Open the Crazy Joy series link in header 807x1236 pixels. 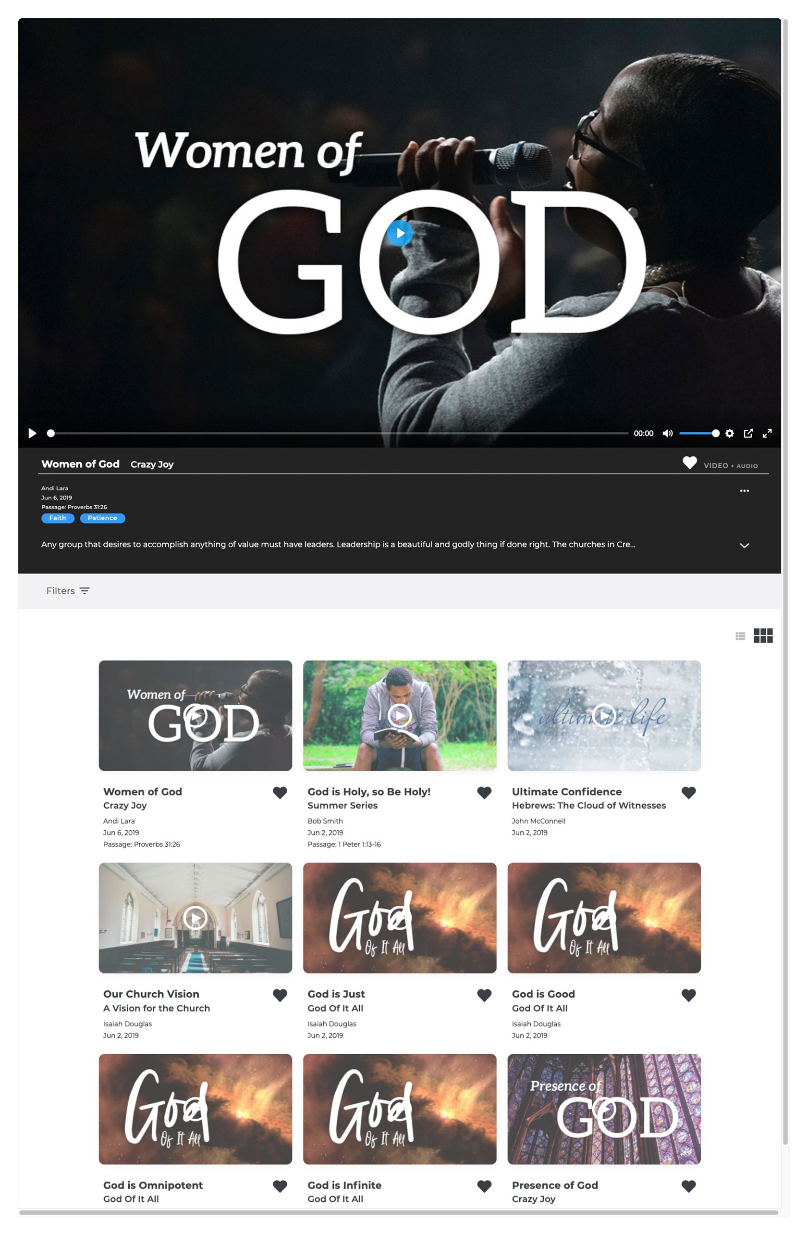point(151,465)
